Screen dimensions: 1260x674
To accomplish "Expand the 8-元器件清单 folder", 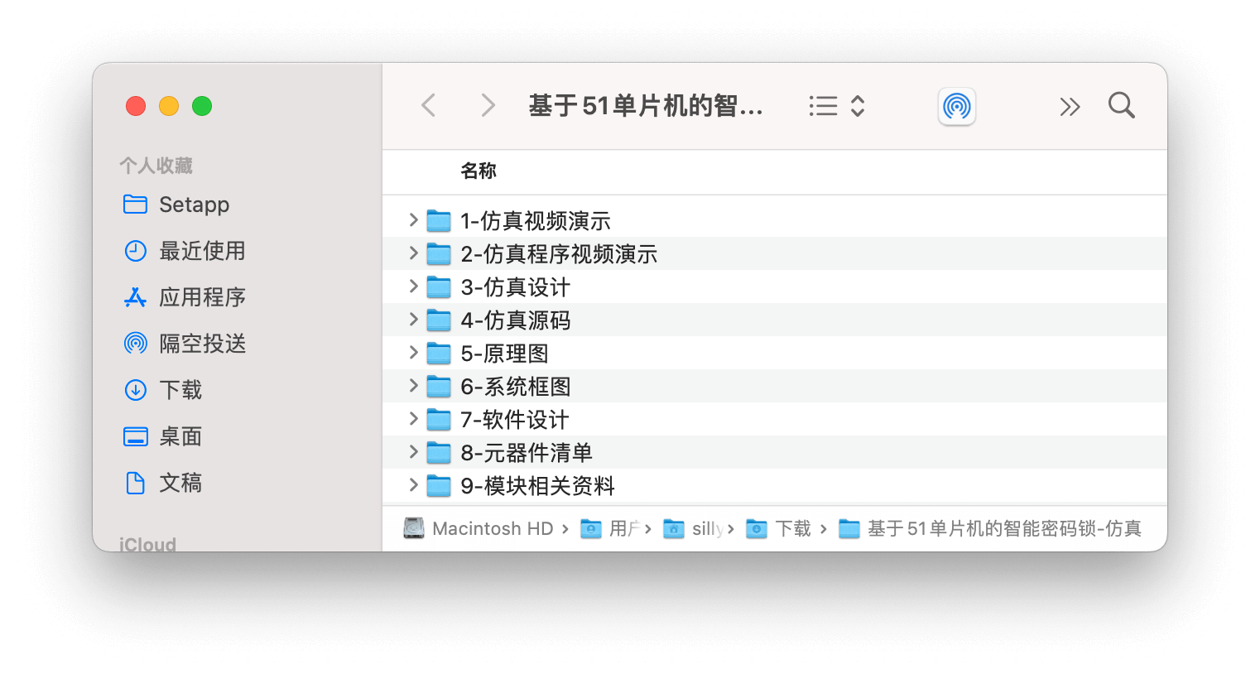I will [413, 451].
